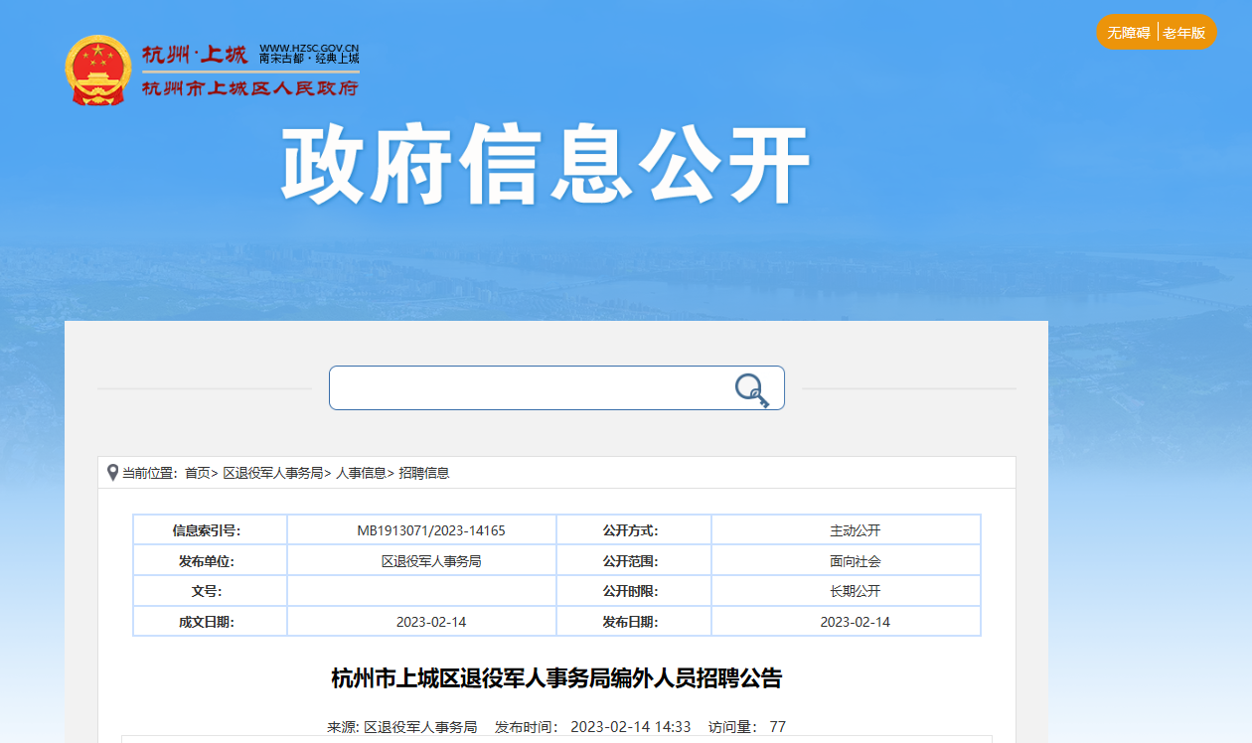Click the 长期公开 table cell
Screen dimensions: 1252x743
click(855, 591)
